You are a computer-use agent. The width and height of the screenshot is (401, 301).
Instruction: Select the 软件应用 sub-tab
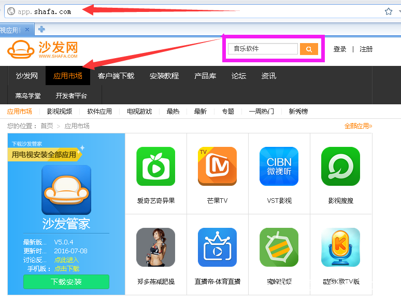[99, 112]
